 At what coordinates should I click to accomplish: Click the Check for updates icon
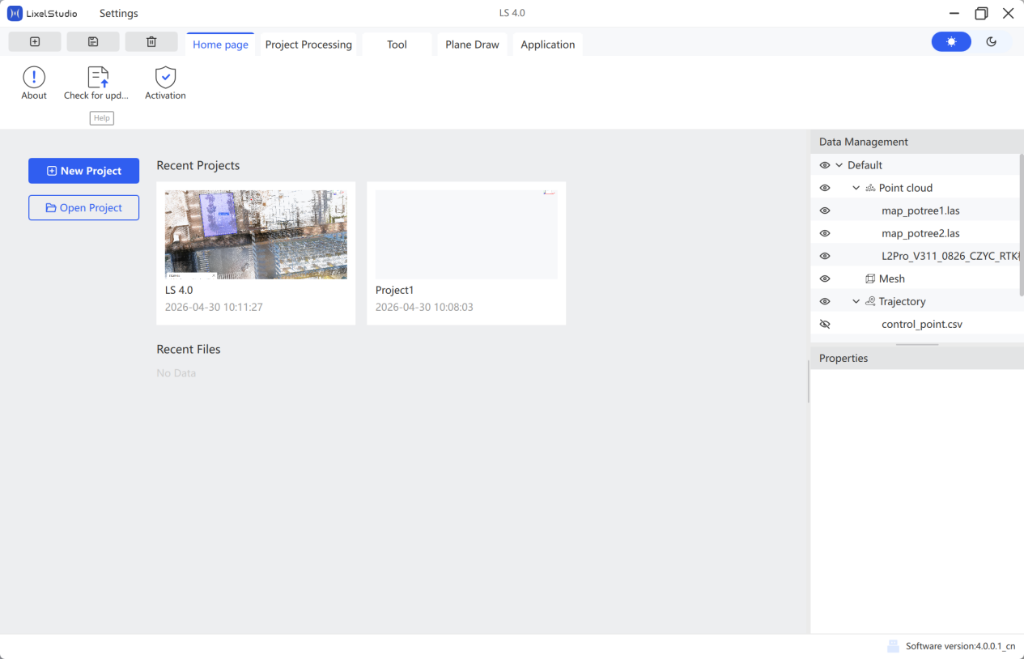pos(98,78)
